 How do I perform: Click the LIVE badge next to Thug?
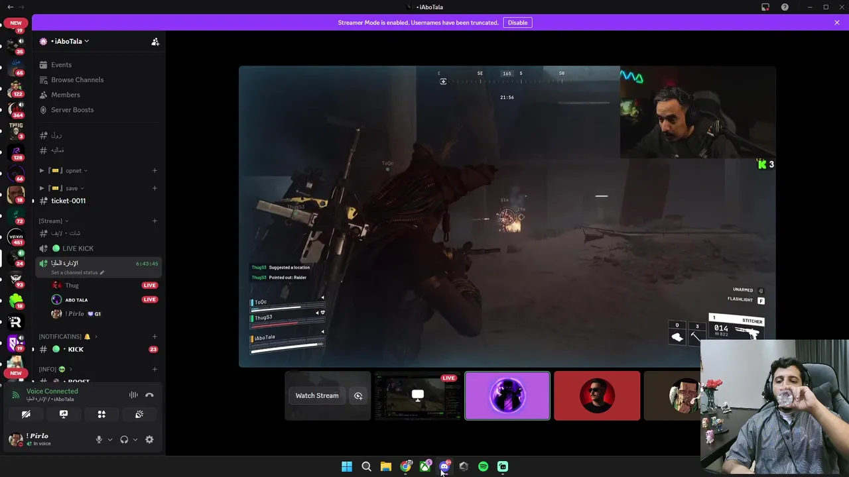149,286
